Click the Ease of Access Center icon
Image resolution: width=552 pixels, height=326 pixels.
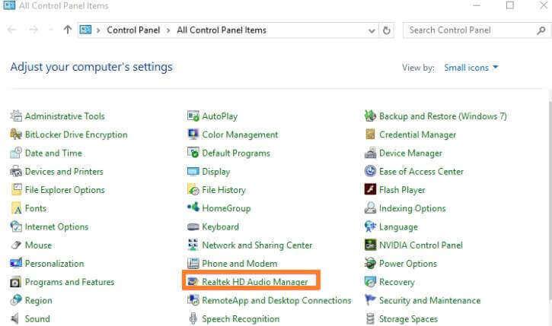(370, 172)
